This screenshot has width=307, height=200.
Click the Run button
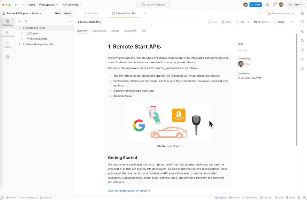pyautogui.click(x=226, y=22)
